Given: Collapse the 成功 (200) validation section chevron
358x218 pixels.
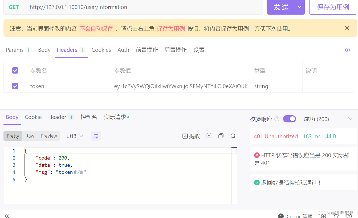Looking at the screenshot, I should (351, 119).
